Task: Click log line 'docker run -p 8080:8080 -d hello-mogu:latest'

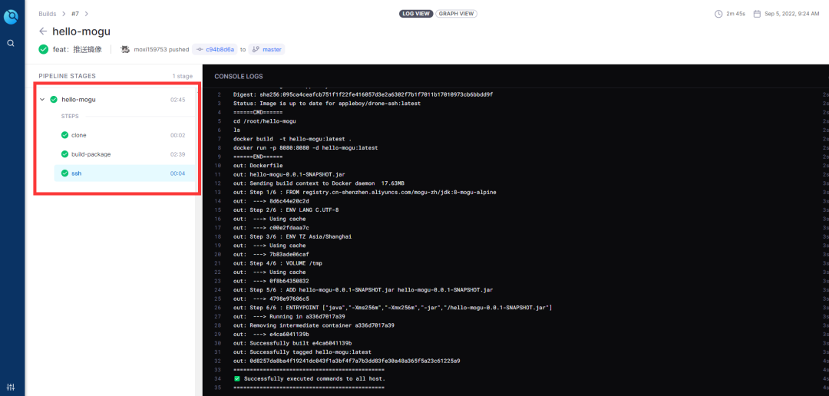Action: tap(306, 148)
